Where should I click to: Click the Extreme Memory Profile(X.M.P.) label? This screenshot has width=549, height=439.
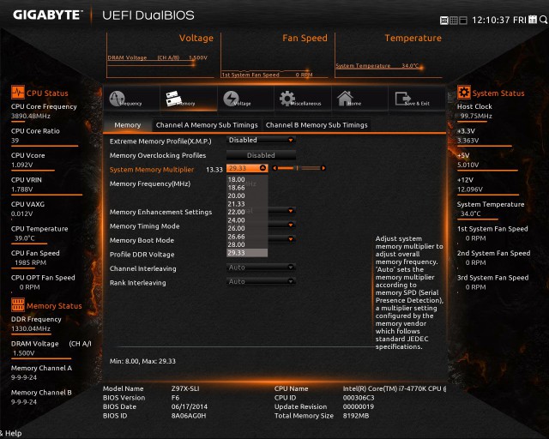coord(160,141)
